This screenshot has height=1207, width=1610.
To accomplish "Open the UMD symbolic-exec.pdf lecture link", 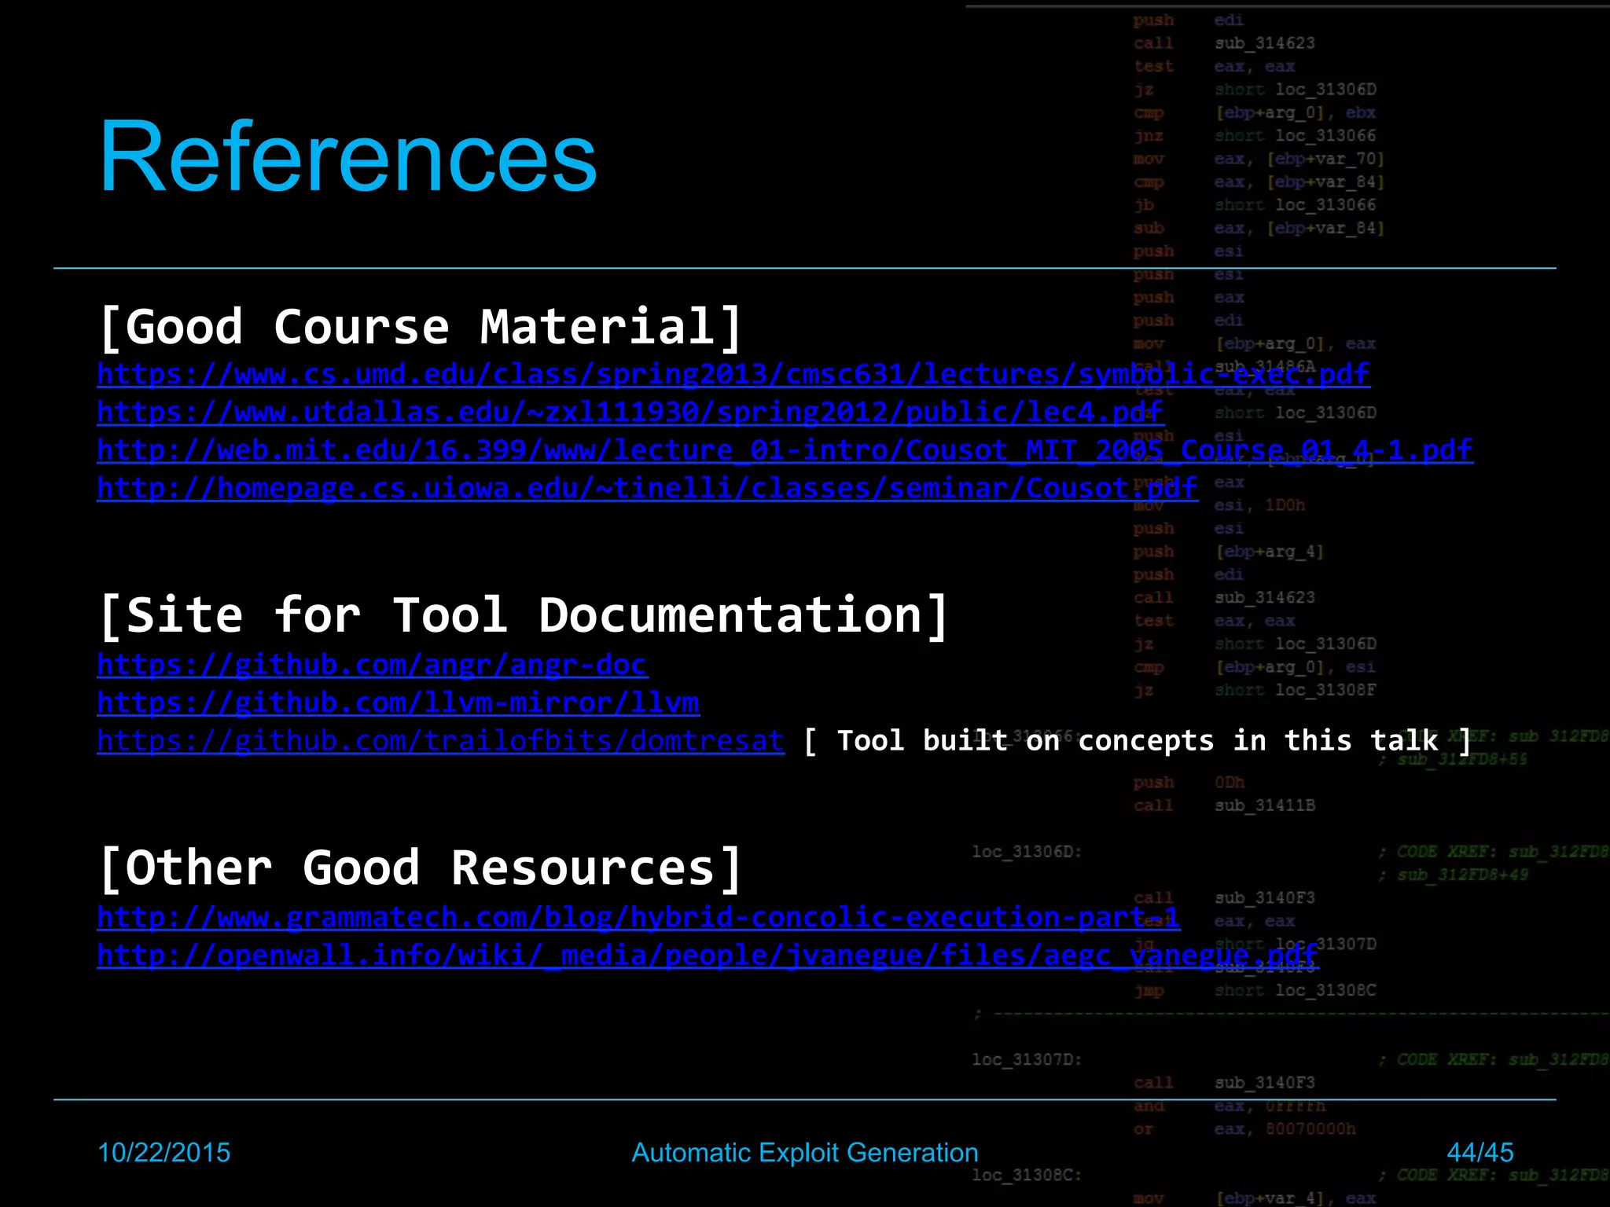I will point(733,374).
